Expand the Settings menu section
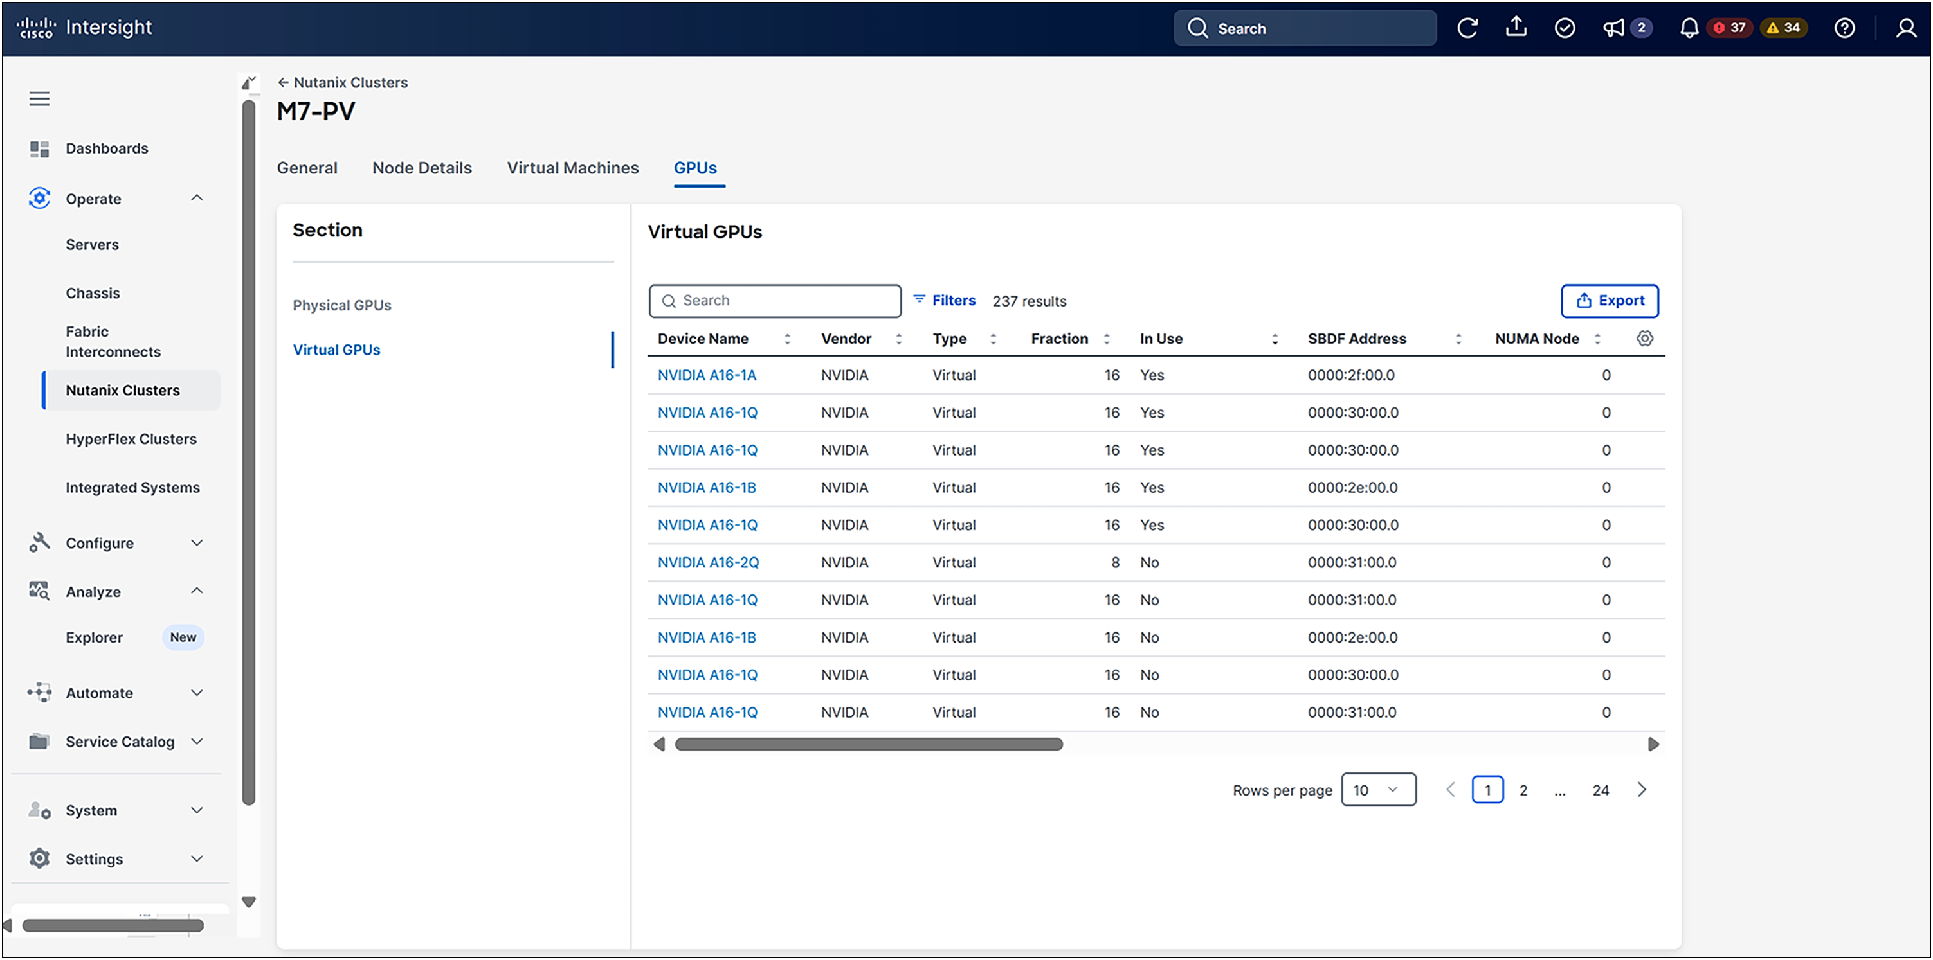This screenshot has width=1933, height=960. [197, 858]
